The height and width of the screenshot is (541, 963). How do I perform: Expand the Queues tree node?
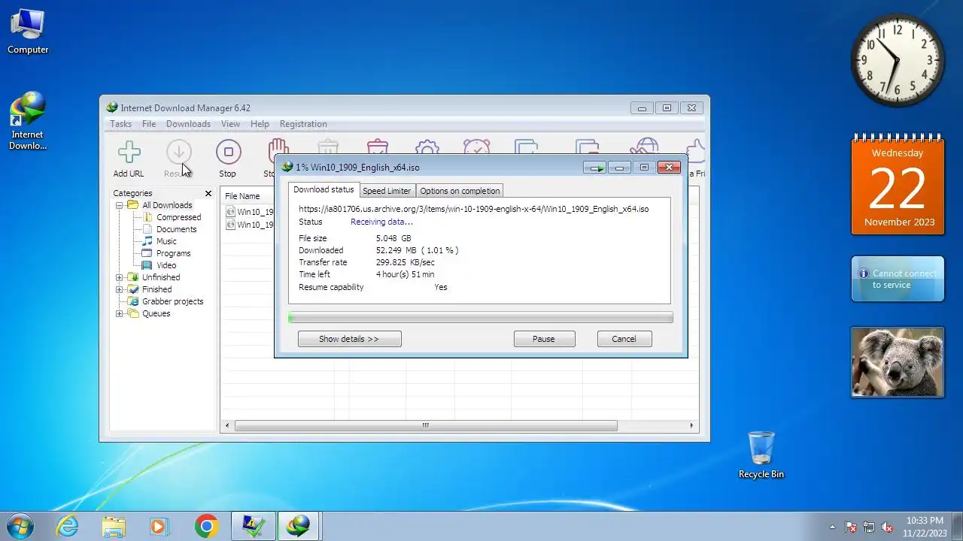pos(120,313)
